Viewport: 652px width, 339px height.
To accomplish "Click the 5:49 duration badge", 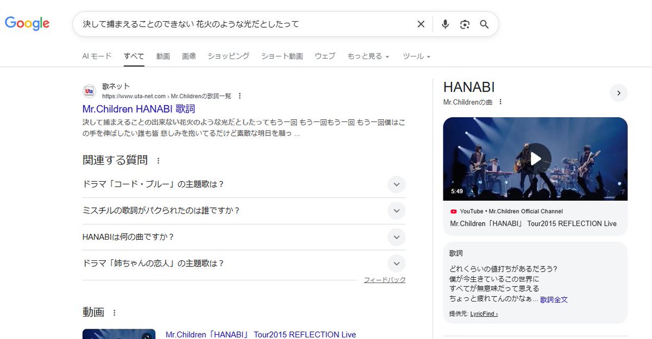I will click(456, 191).
